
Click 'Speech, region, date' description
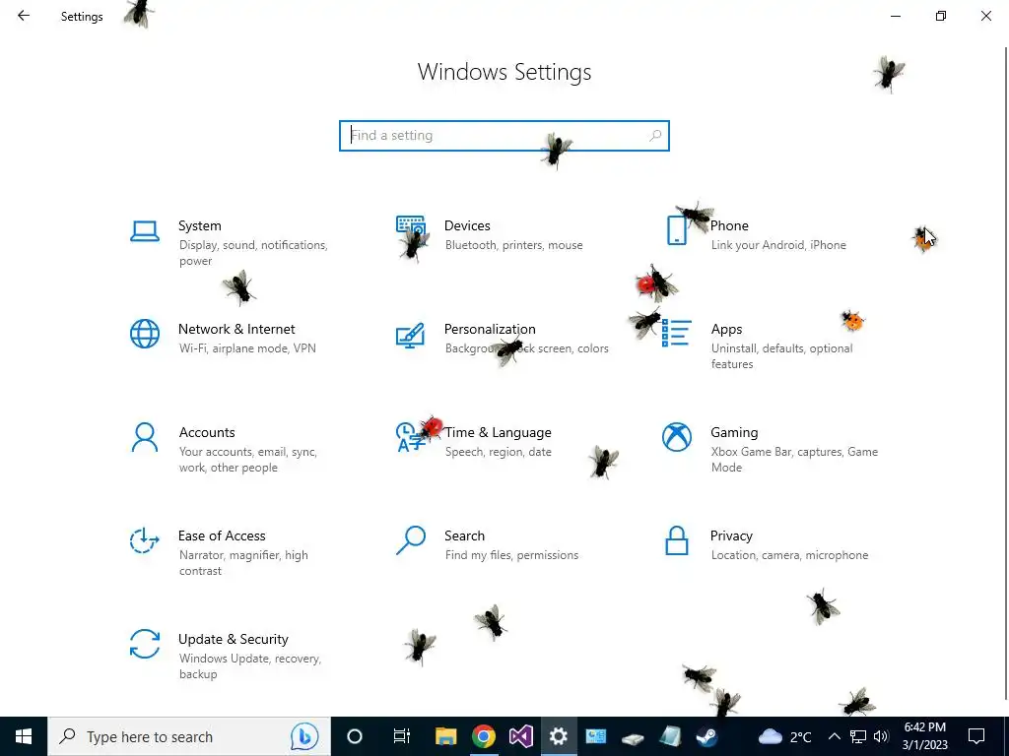498,452
